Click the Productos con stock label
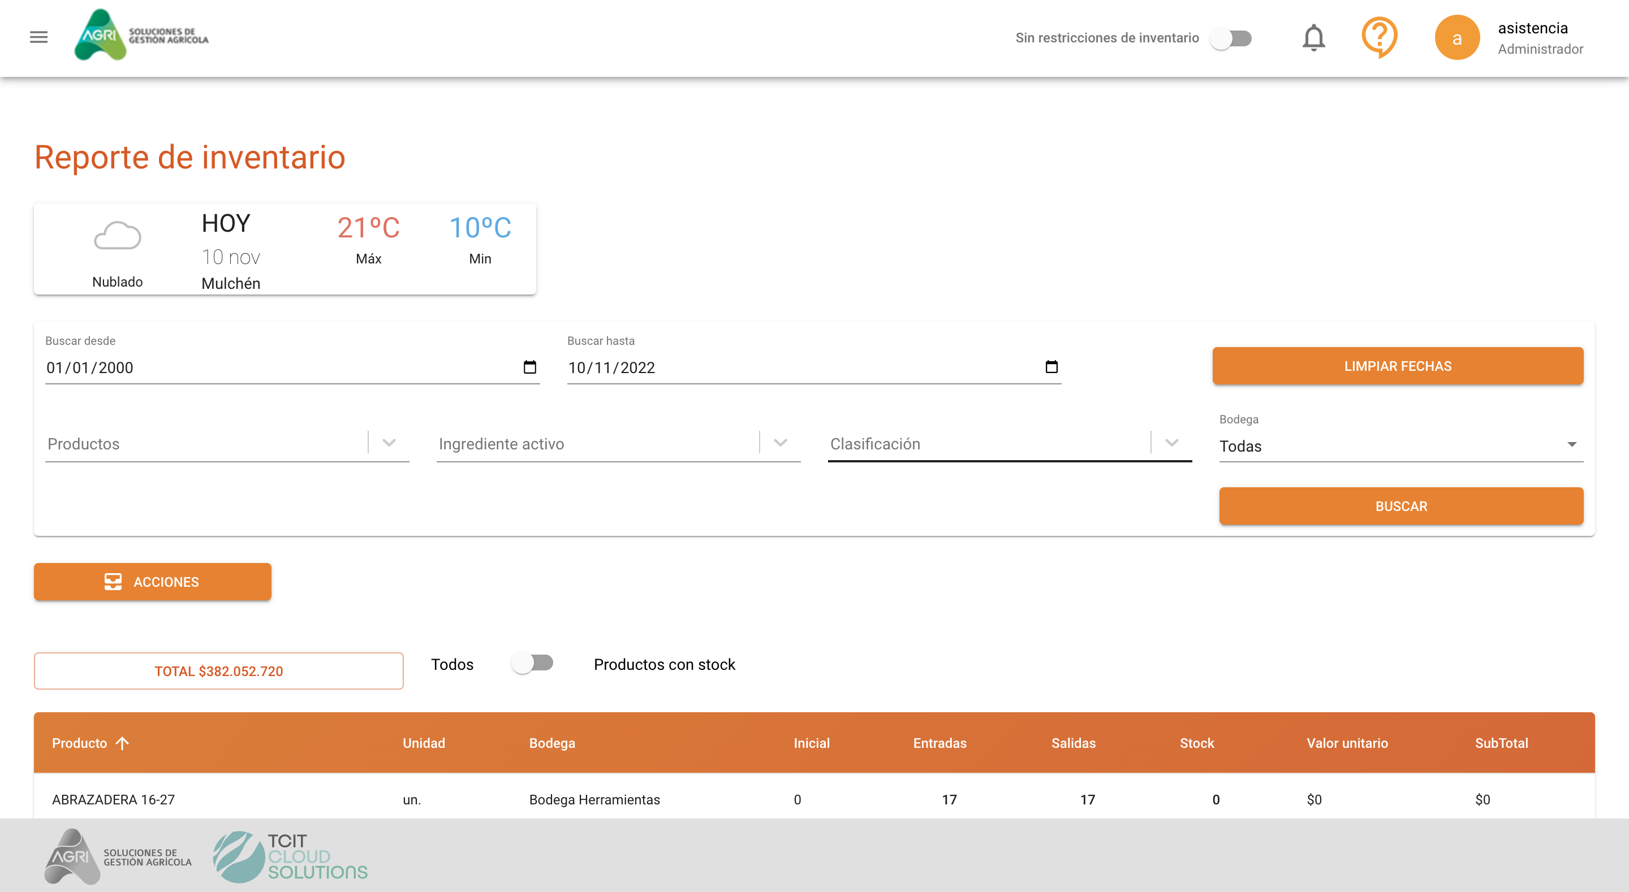 pos(664,664)
